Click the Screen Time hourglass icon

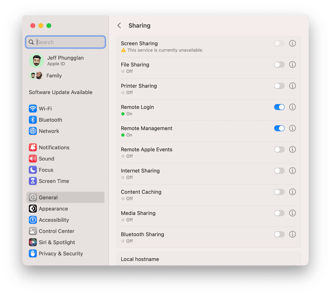tap(33, 181)
